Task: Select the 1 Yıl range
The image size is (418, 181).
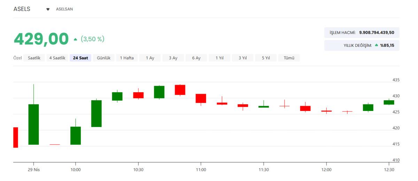Action: pyautogui.click(x=219, y=58)
